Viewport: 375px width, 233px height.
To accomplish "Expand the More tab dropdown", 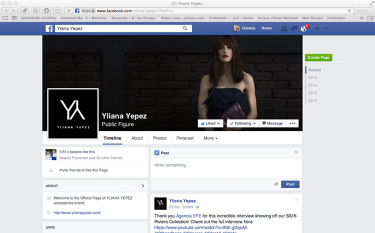I will [210, 138].
